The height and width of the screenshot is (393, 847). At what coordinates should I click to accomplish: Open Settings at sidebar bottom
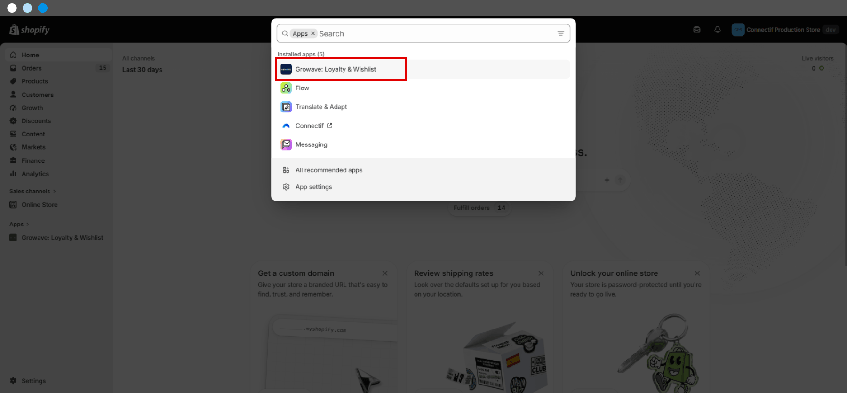(x=58, y=381)
